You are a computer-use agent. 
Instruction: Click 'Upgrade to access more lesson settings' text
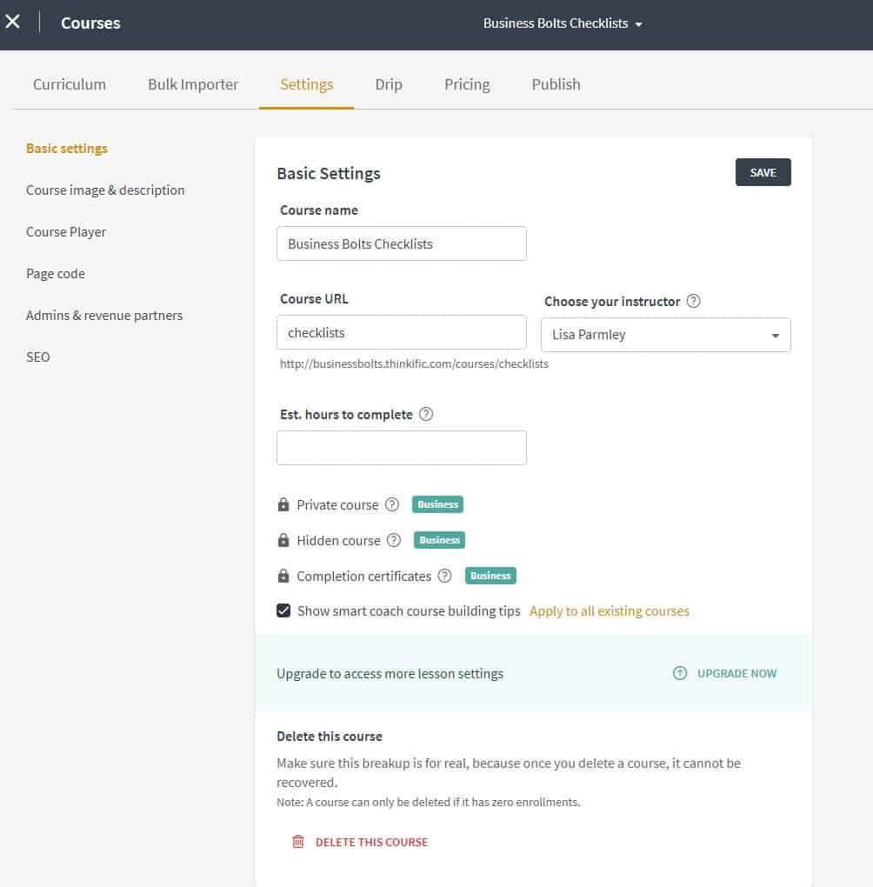tap(390, 673)
